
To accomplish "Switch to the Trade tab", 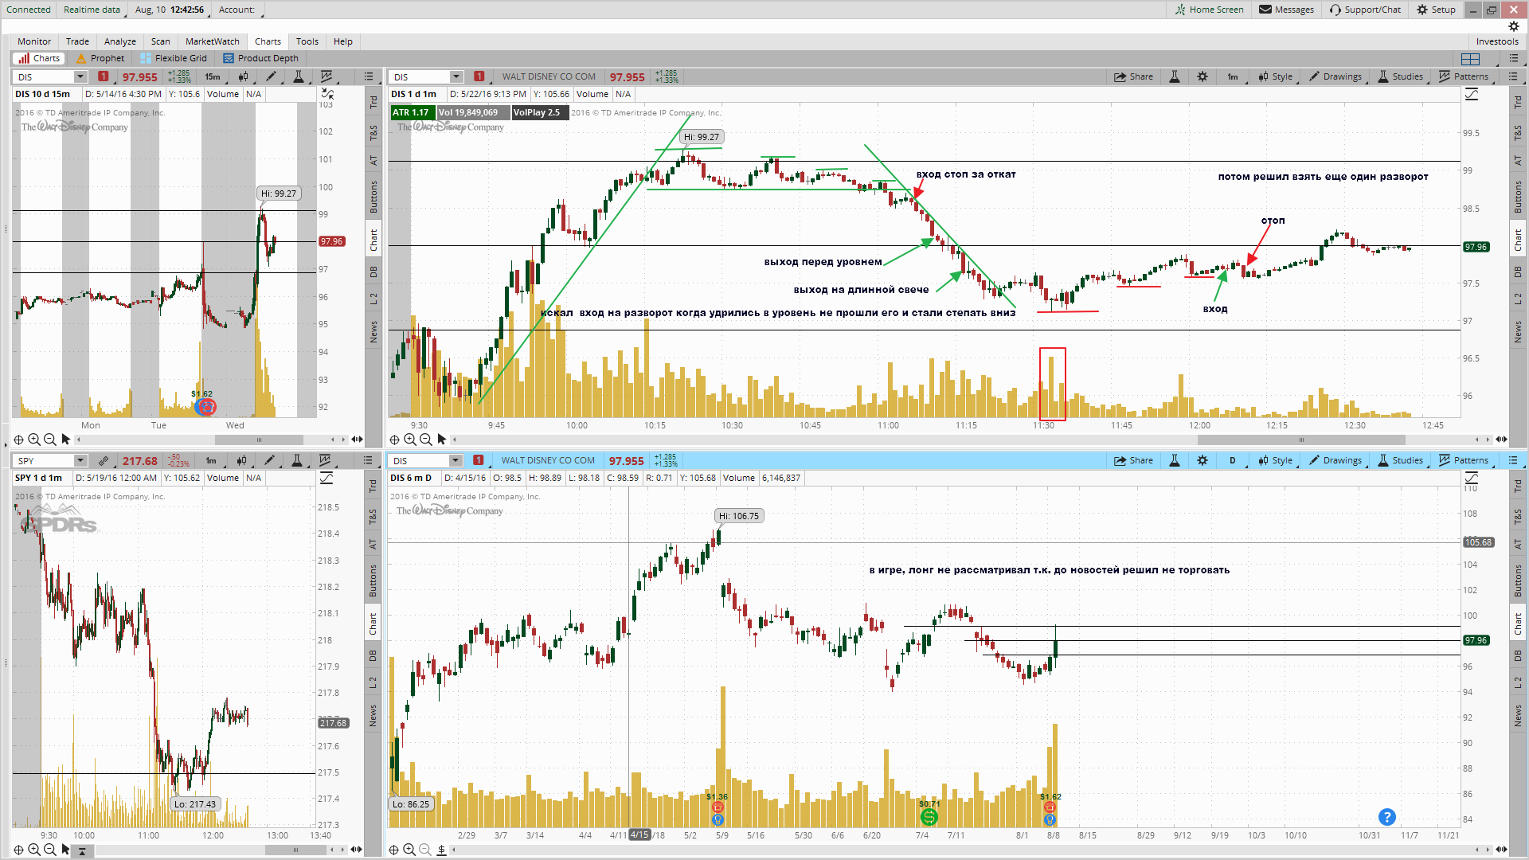I will [x=77, y=41].
